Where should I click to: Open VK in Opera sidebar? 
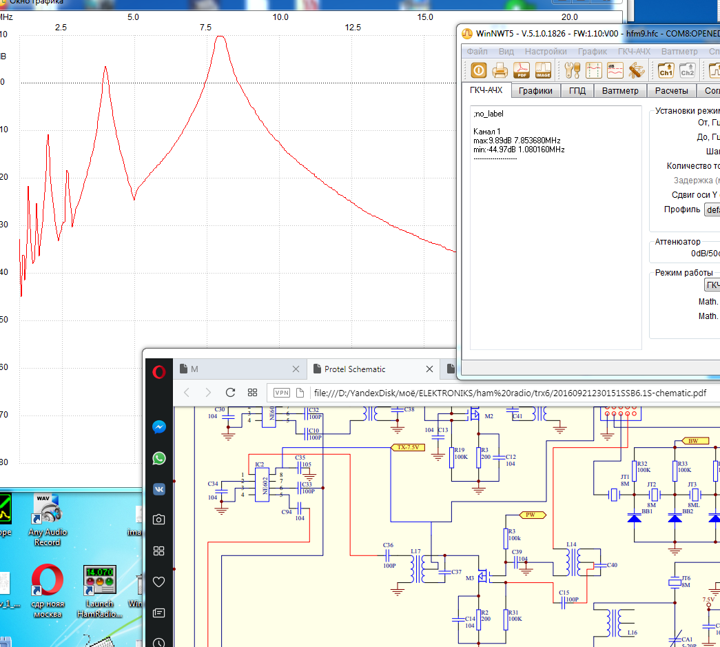159,489
